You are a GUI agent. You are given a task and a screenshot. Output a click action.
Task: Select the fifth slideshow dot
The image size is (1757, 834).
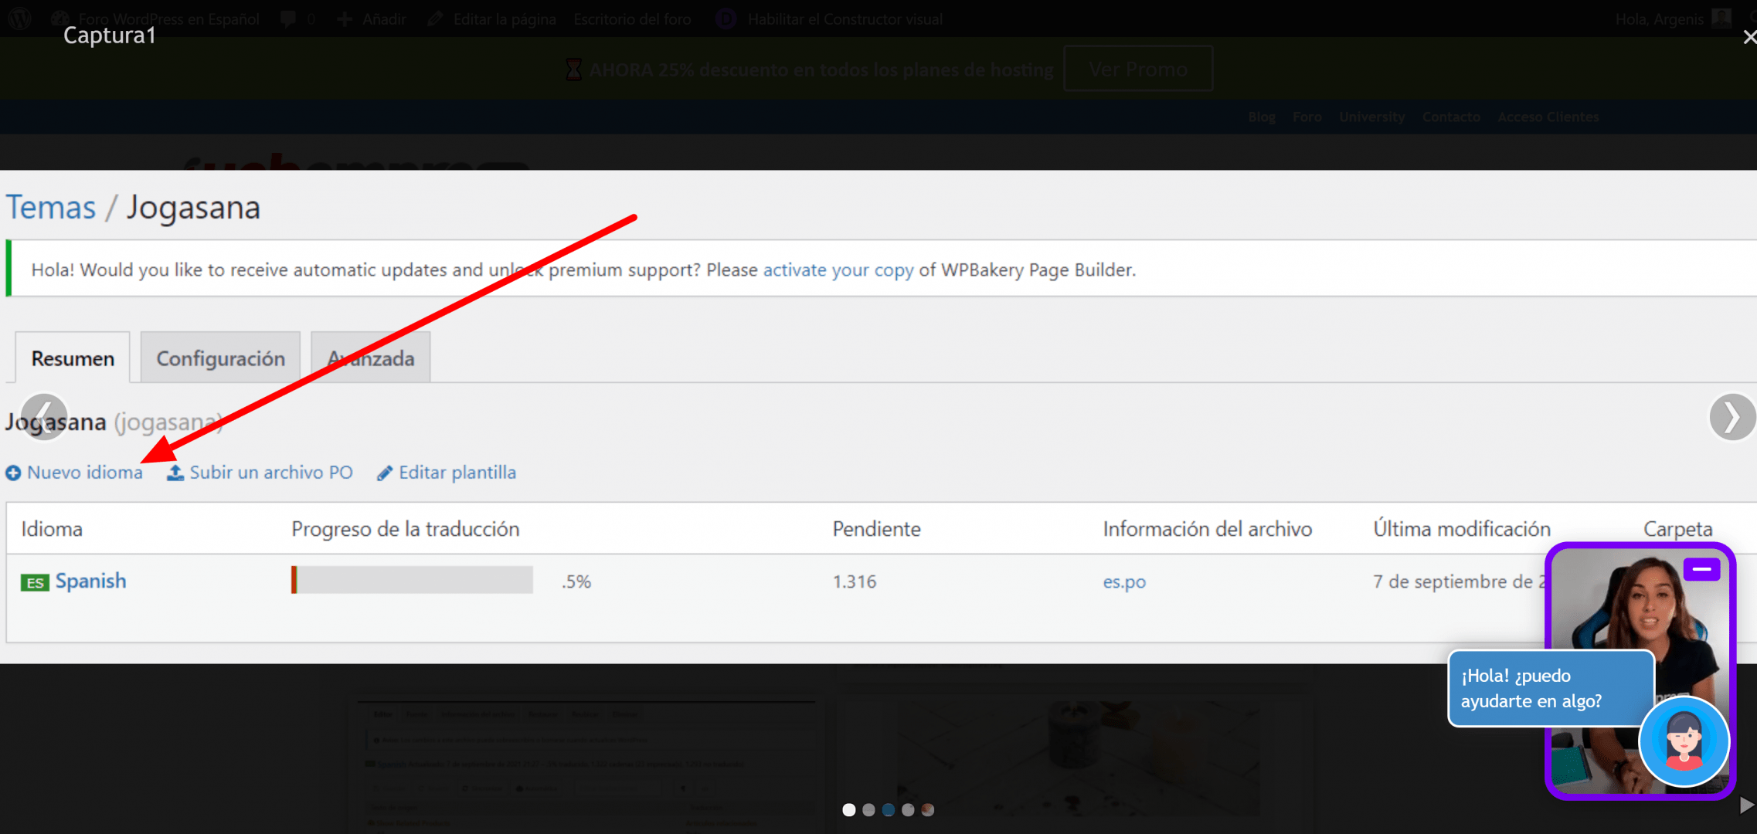(x=928, y=809)
